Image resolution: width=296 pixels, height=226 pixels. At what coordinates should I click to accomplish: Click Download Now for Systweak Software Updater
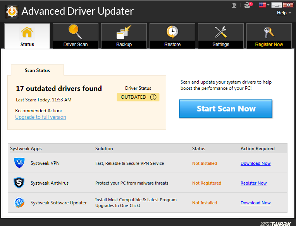tap(256, 203)
